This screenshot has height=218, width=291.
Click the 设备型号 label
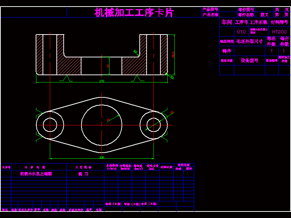250,60
